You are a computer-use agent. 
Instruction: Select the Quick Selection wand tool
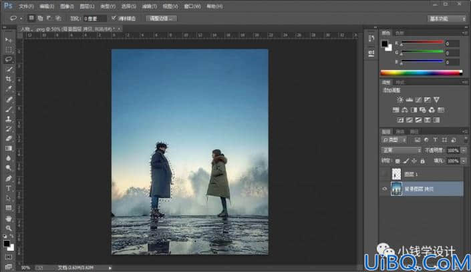(x=9, y=69)
